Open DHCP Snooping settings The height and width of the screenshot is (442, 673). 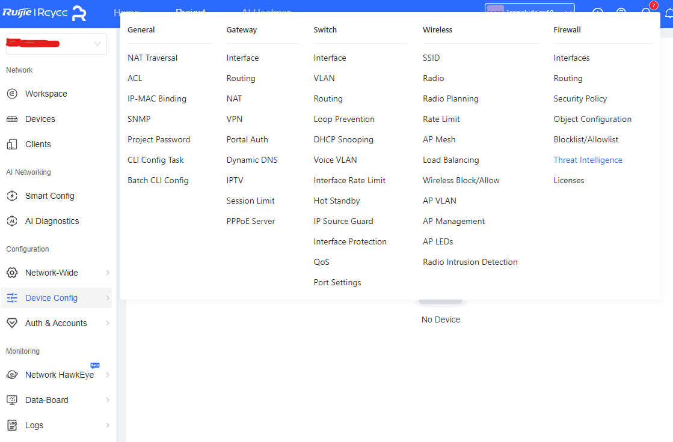[343, 140]
